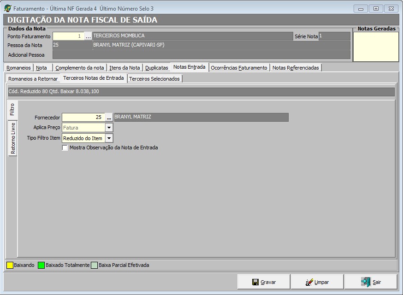Select the vertical Retorno Livre tab

[x=13, y=138]
